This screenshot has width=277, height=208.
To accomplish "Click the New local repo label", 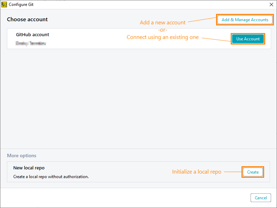I will (x=29, y=168).
